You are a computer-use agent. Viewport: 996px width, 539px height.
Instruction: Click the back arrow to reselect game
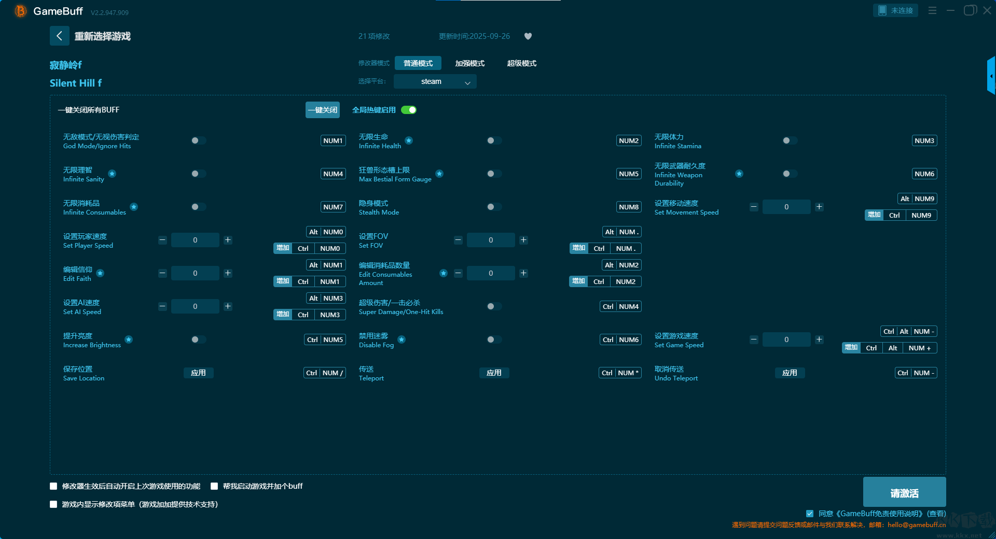pos(59,36)
